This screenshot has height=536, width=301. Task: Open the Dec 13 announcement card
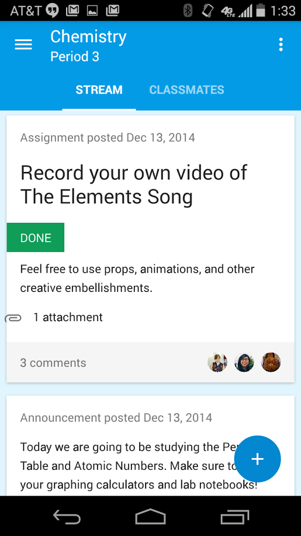coord(150,445)
